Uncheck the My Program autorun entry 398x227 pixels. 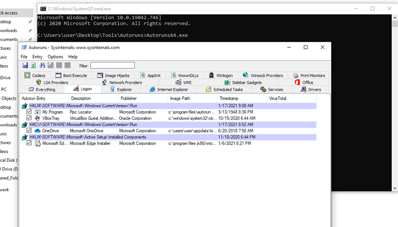pyautogui.click(x=29, y=111)
